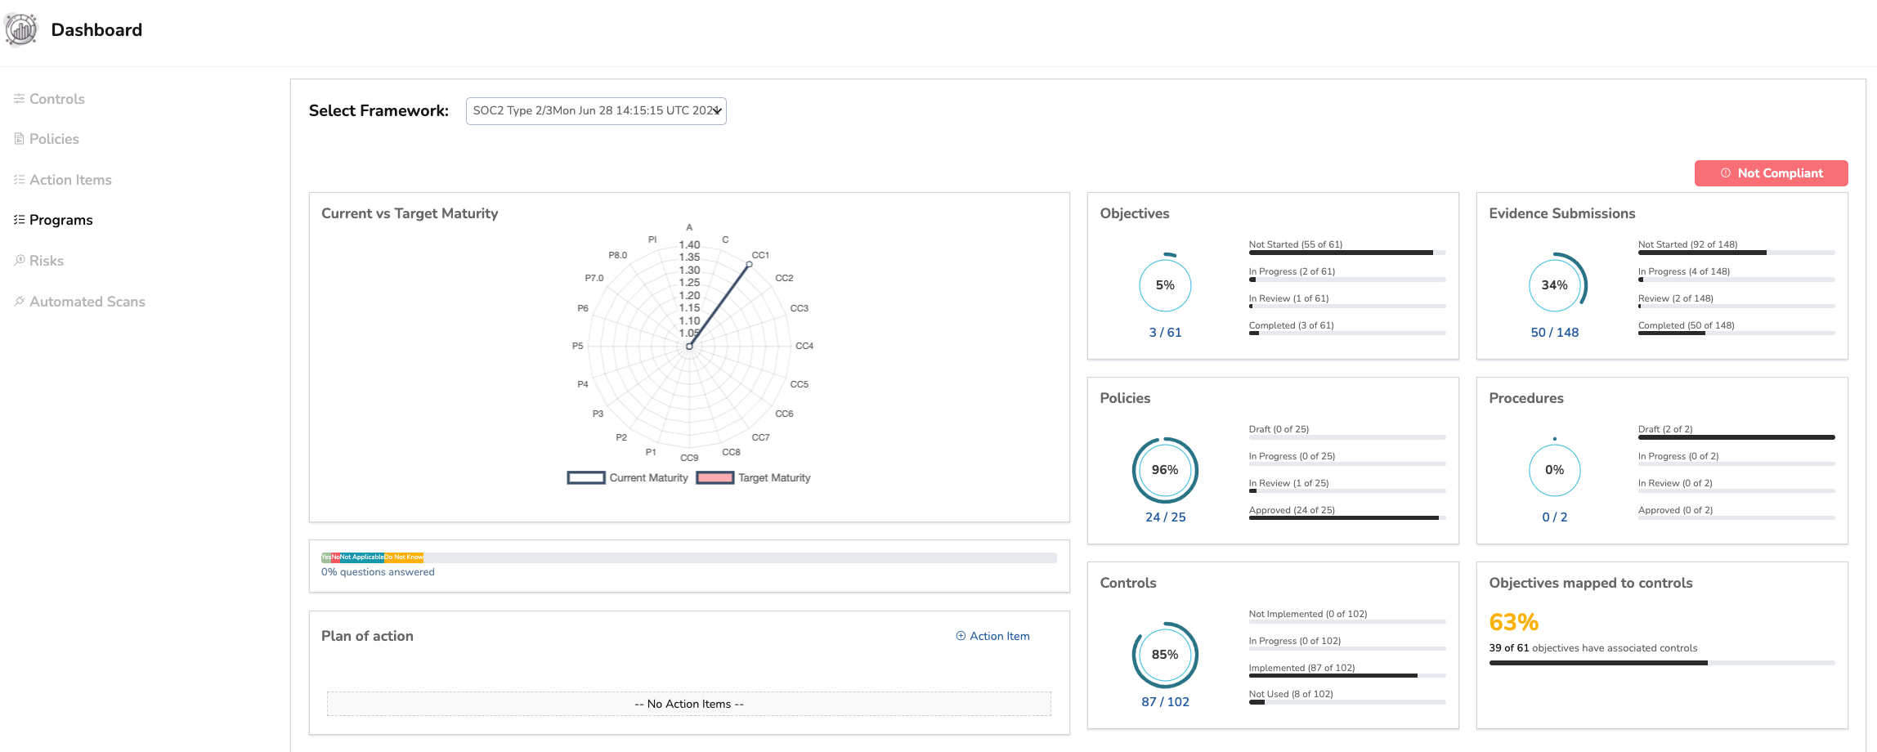The image size is (1877, 752).
Task: Click the Controls sidebar icon
Action: click(x=19, y=99)
